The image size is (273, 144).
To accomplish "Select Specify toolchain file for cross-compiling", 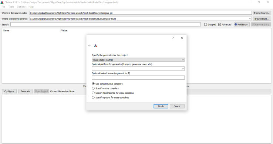I will pos(113,93).
